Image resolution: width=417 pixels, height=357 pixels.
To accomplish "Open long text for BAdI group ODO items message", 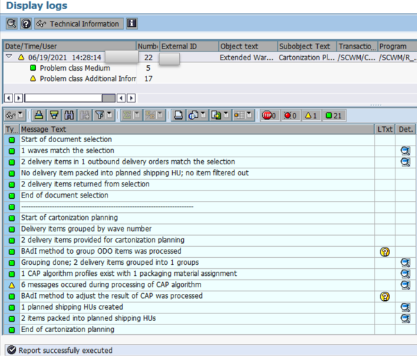I will 385,252.
